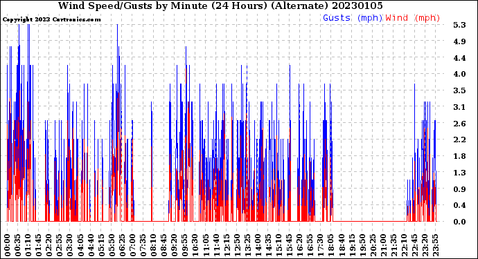The image size is (478, 259).
Task: Click the 07:35 time label
Action: [143, 245]
